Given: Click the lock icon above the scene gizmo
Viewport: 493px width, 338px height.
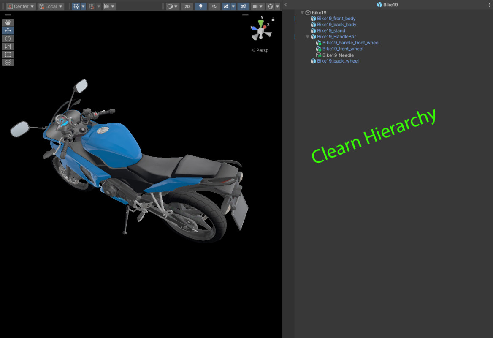Looking at the screenshot, I should pyautogui.click(x=274, y=19).
